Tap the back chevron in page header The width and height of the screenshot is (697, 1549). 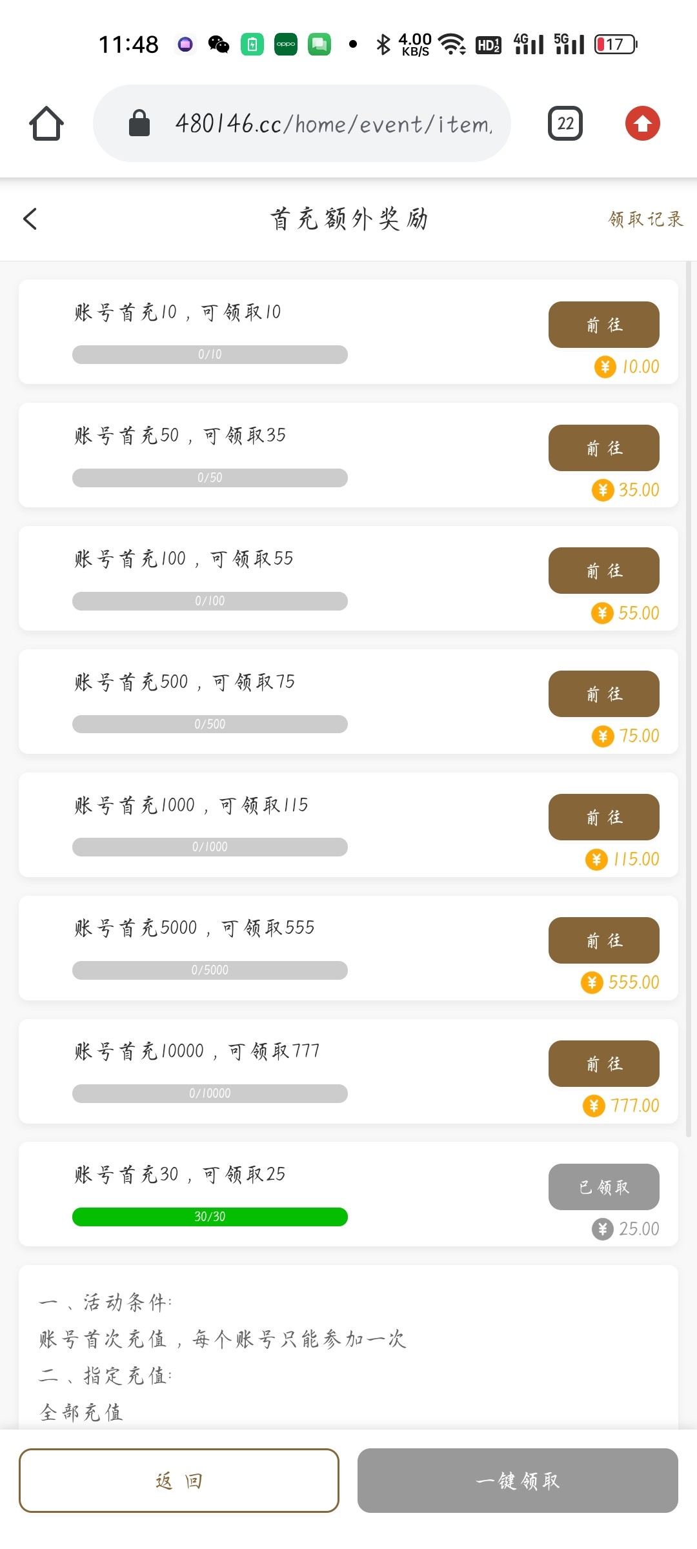30,219
